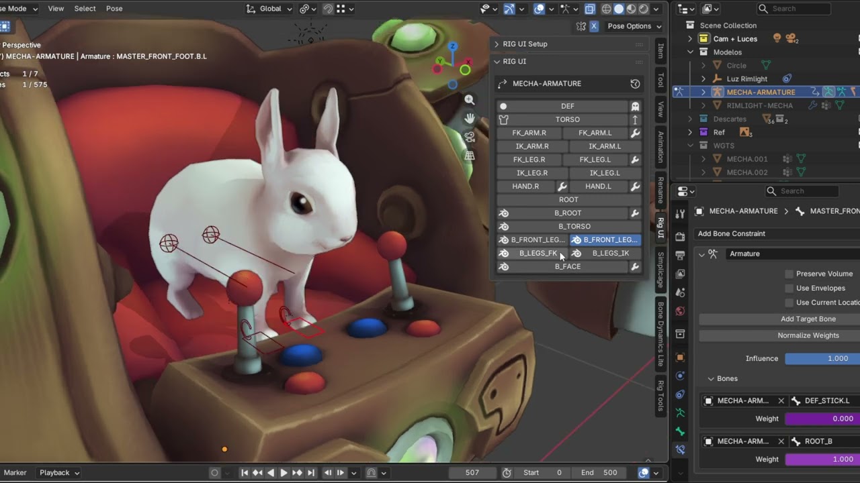The height and width of the screenshot is (483, 860).
Task: Toggle camera view icon in viewport
Action: [x=470, y=137]
